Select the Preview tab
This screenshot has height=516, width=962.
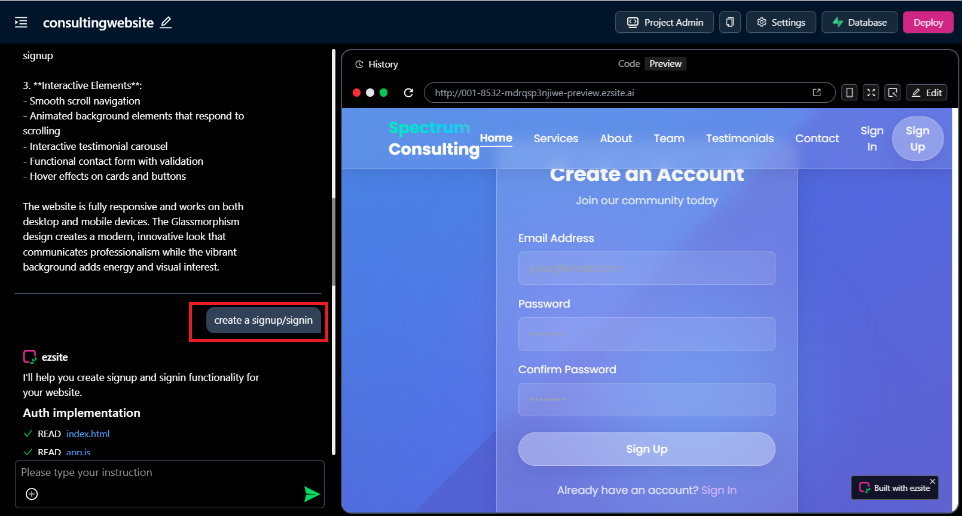coord(665,64)
